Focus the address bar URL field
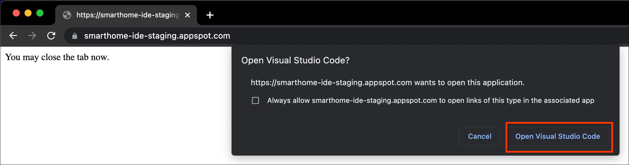The width and height of the screenshot is (629, 165). point(157,36)
